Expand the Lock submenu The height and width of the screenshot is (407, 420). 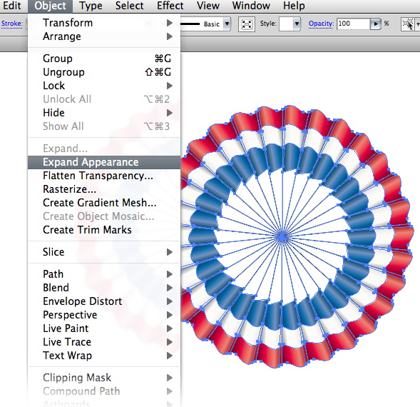coord(104,86)
